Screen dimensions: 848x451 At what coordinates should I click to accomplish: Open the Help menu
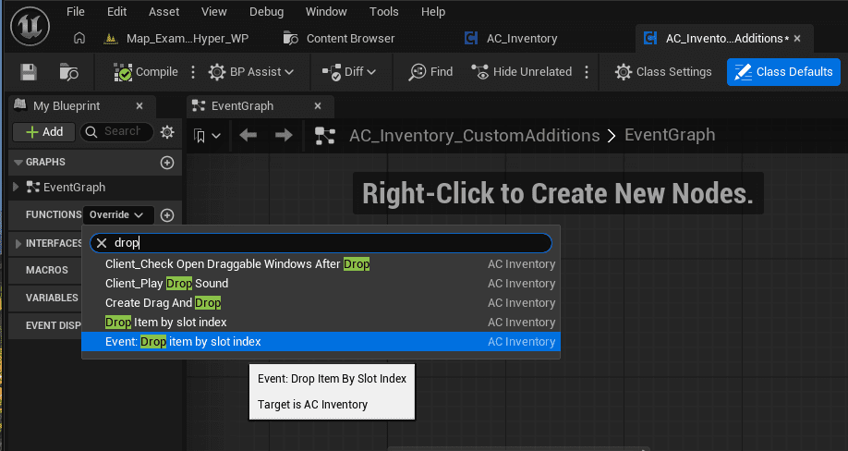(x=433, y=11)
